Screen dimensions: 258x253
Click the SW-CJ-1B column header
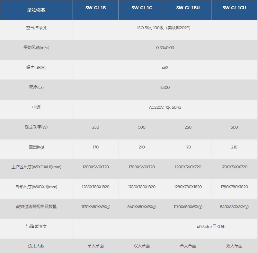(x=95, y=8)
